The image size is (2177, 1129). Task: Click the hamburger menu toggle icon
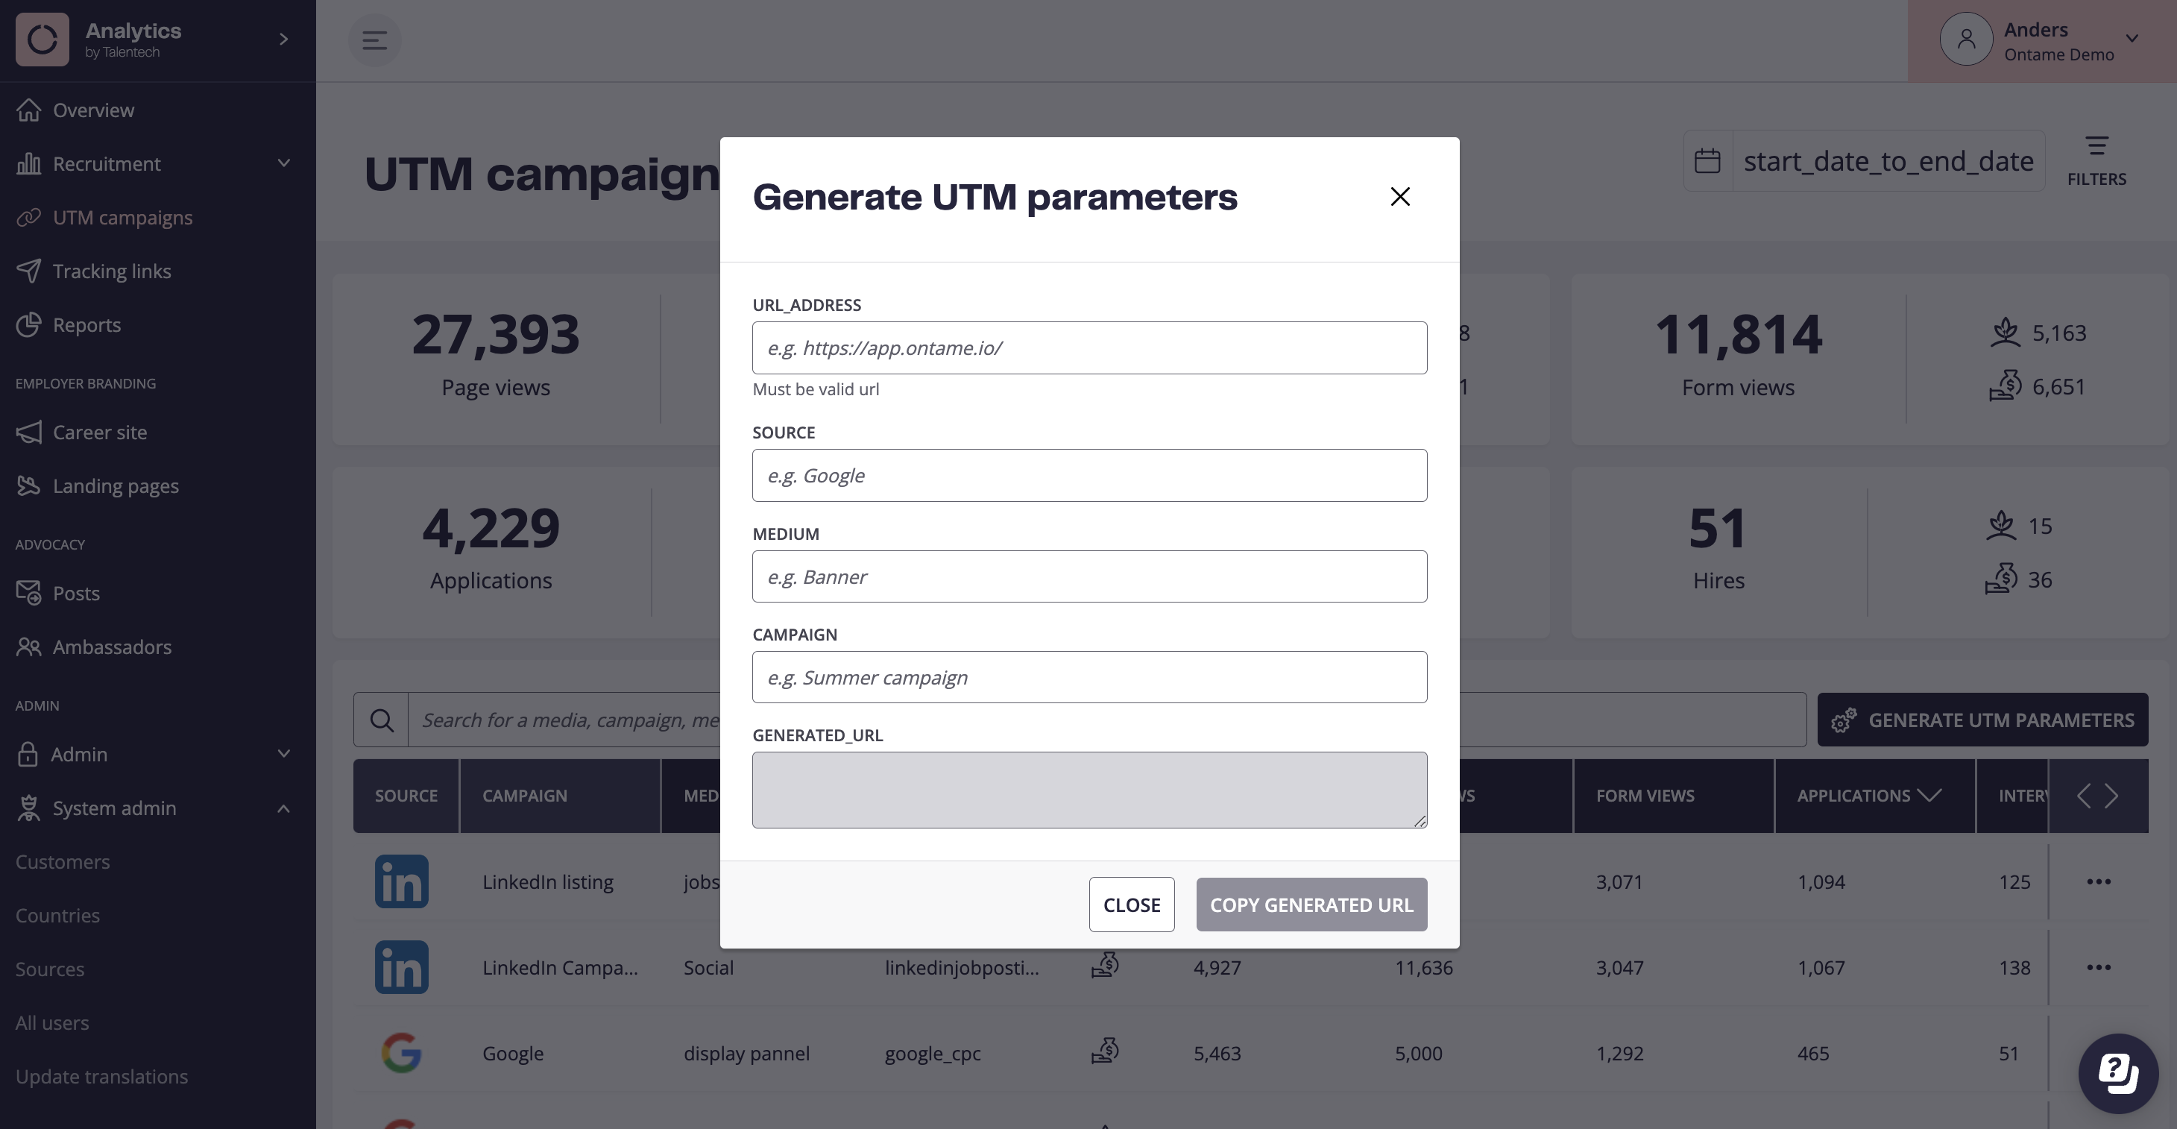pos(374,40)
